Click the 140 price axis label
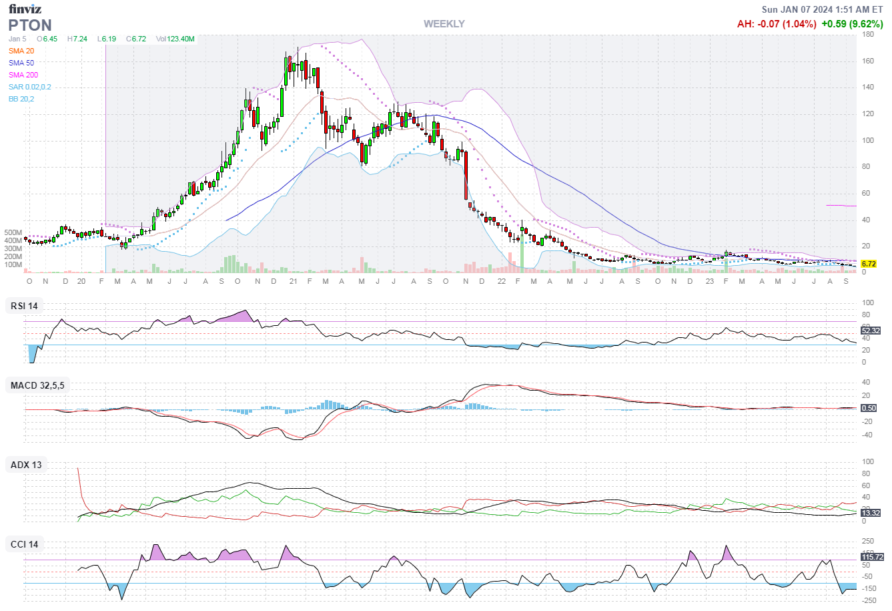Viewport: 892px width, 611px height. (x=868, y=87)
